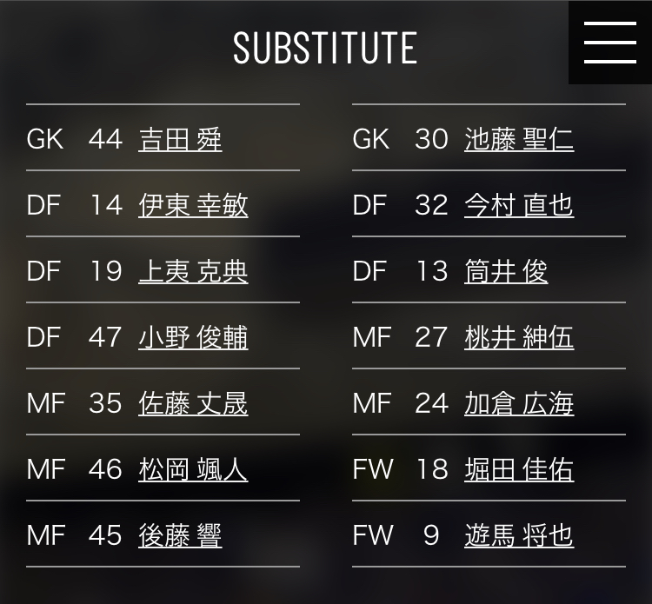Select substitute 後藤 響

click(180, 535)
